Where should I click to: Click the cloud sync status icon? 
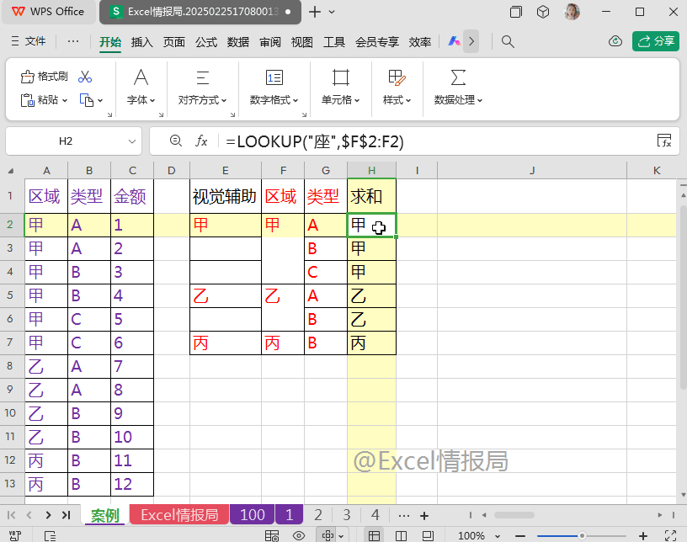(x=615, y=41)
